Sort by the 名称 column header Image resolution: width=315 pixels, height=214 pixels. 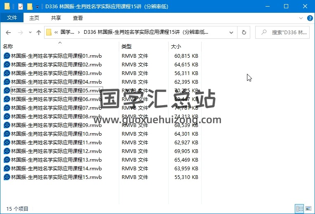[x=8, y=47]
